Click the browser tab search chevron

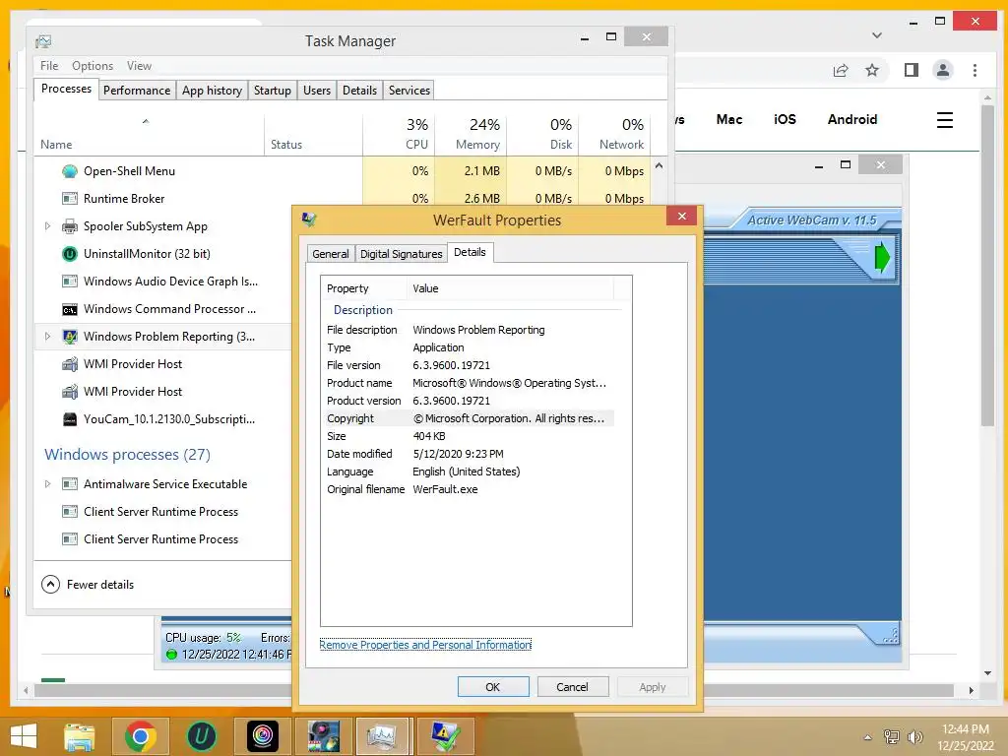(877, 35)
